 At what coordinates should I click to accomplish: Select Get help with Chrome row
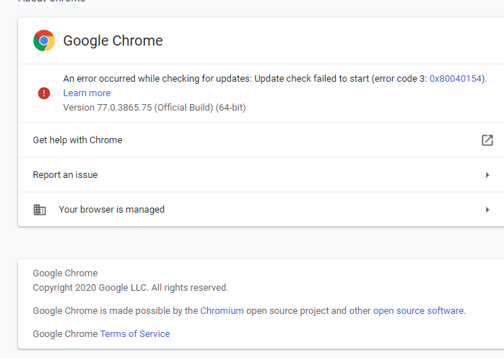[x=261, y=140]
